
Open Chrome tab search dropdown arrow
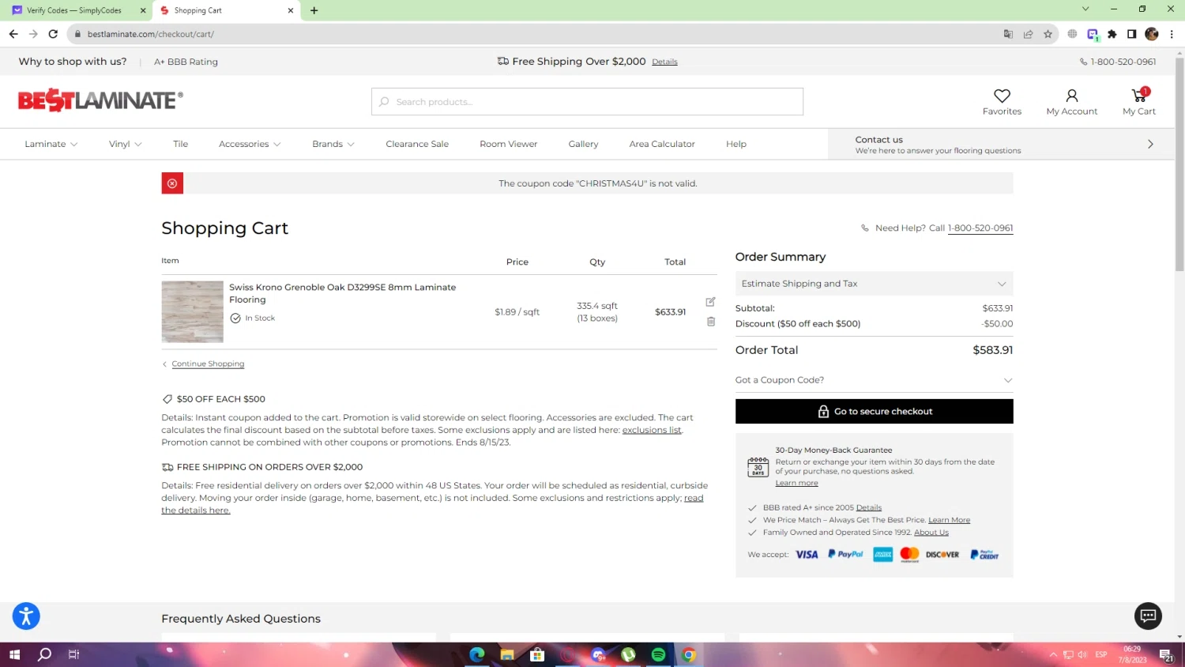pos(1085,9)
